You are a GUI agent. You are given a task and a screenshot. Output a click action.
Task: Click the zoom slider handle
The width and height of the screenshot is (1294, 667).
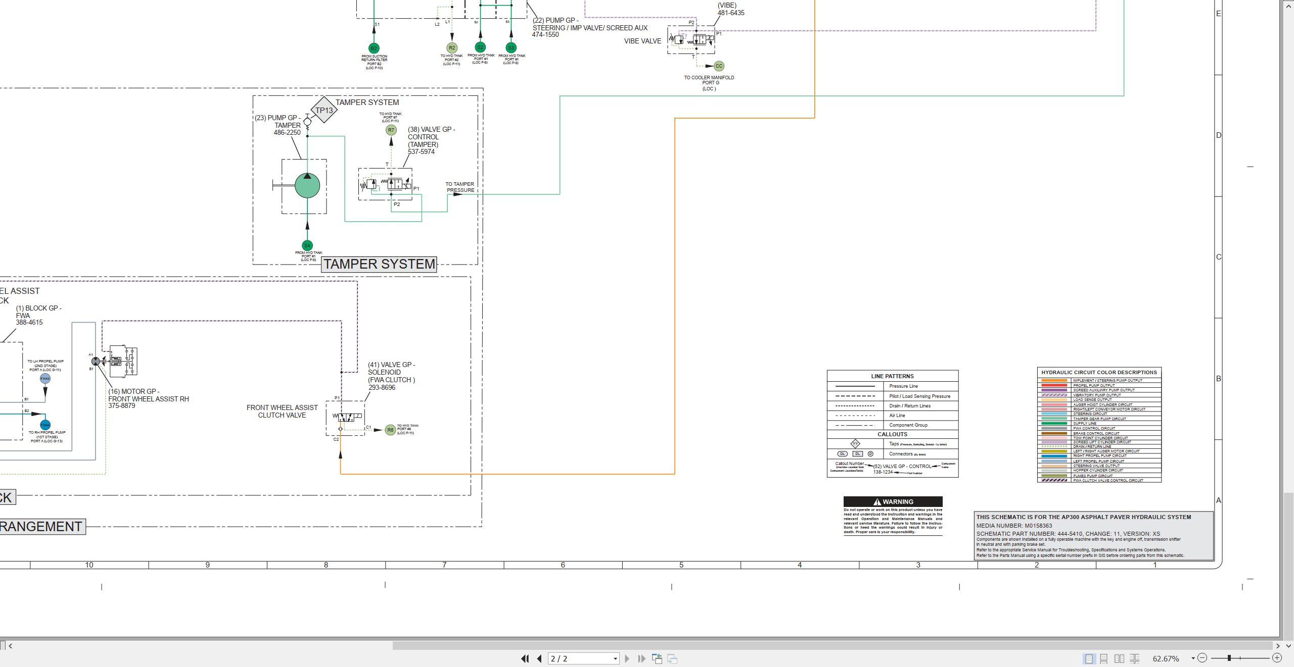pyautogui.click(x=1229, y=658)
